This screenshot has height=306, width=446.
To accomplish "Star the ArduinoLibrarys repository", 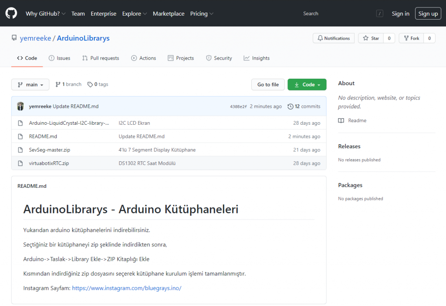I will [x=371, y=38].
